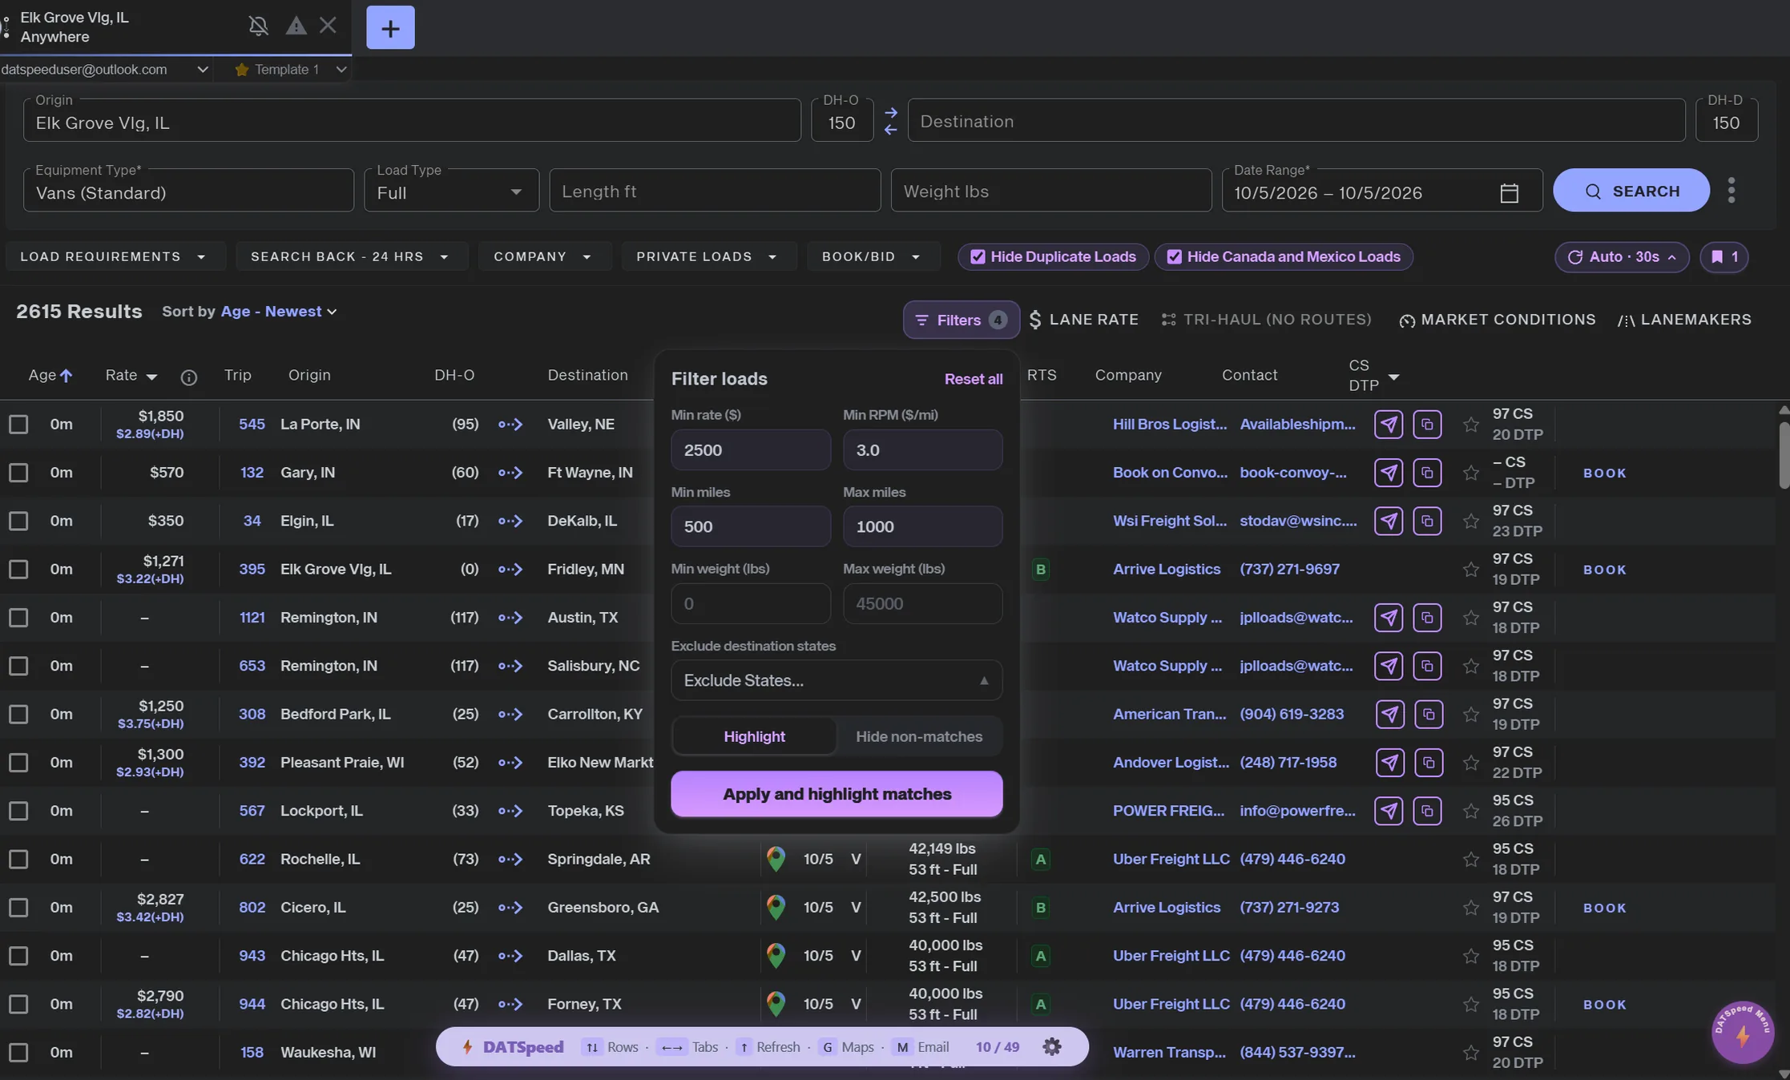
Task: Send email for Wsi Freight Sol row
Action: click(1389, 521)
